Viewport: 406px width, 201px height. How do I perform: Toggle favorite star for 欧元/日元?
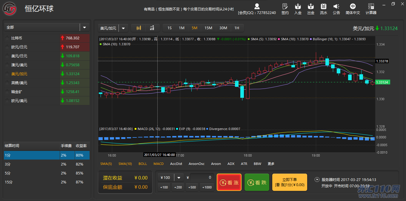click(7, 47)
